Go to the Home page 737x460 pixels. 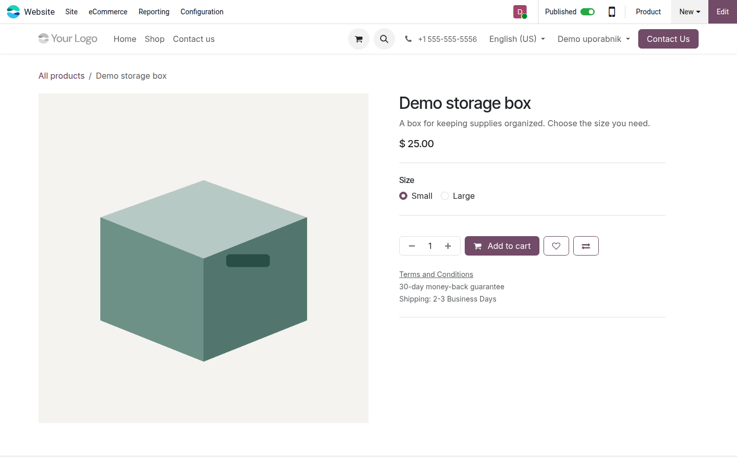(x=125, y=39)
